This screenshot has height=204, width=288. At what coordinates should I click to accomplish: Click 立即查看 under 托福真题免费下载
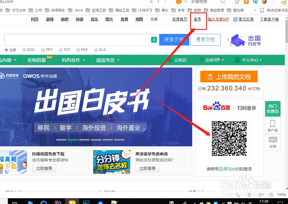pyautogui.click(x=44, y=168)
